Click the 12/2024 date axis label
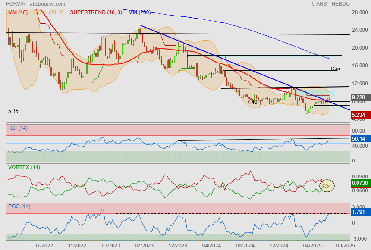Image resolution: width=371 pixels, height=250 pixels. pyautogui.click(x=279, y=246)
